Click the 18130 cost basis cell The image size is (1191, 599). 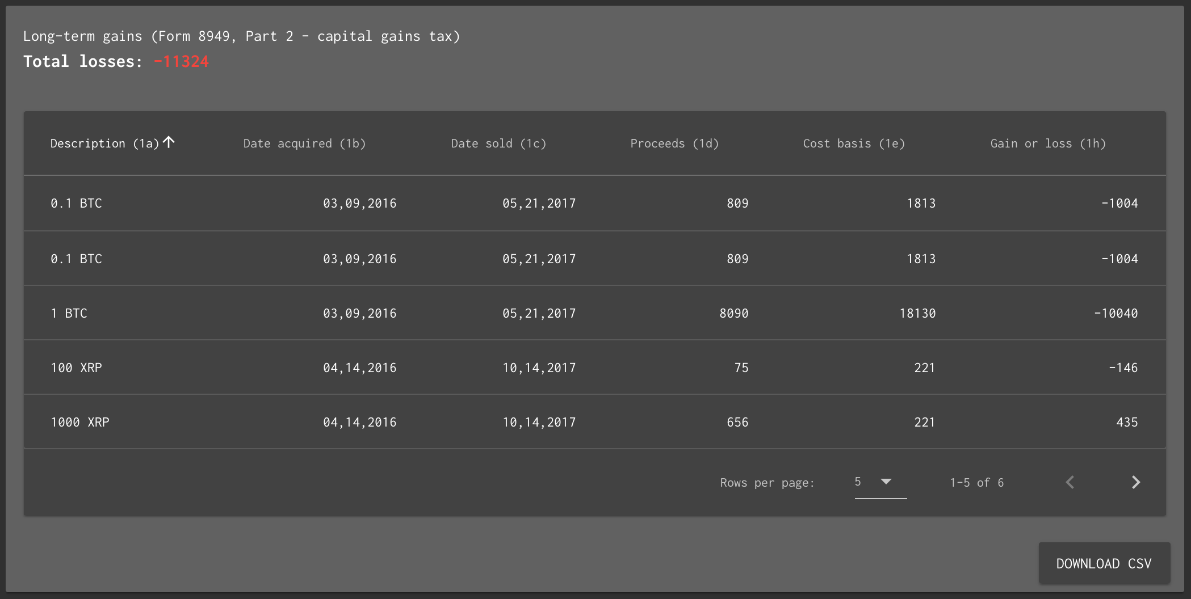pyautogui.click(x=917, y=313)
